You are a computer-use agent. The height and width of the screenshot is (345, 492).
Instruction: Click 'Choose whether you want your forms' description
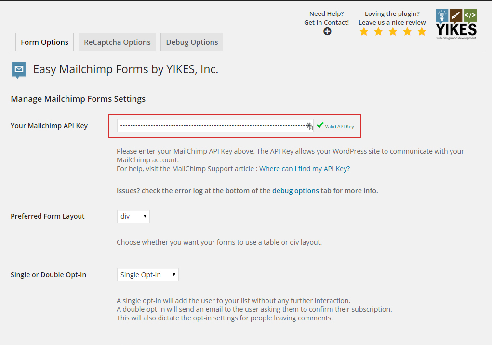pos(219,242)
